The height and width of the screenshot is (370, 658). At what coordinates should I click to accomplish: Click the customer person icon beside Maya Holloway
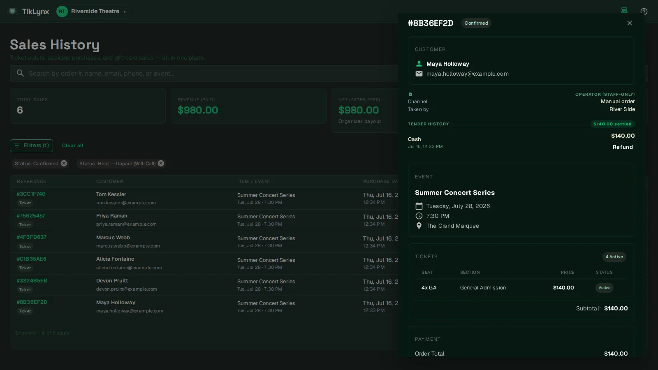point(419,64)
